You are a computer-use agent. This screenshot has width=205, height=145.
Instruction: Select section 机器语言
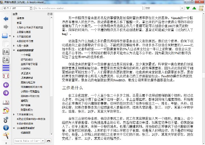point(26,133)
